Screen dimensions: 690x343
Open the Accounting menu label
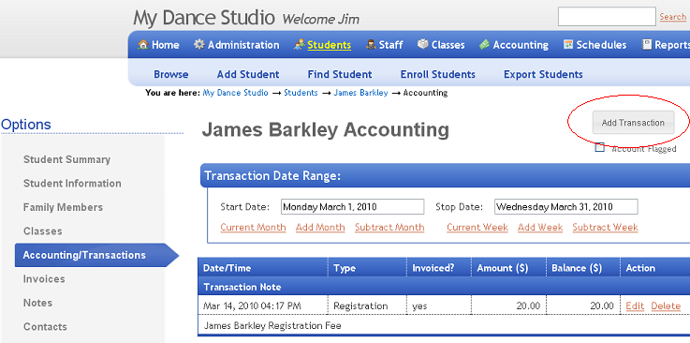point(521,45)
